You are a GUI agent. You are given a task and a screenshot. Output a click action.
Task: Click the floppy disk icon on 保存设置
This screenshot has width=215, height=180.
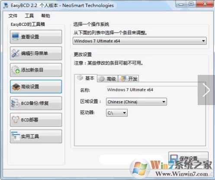point(174,158)
